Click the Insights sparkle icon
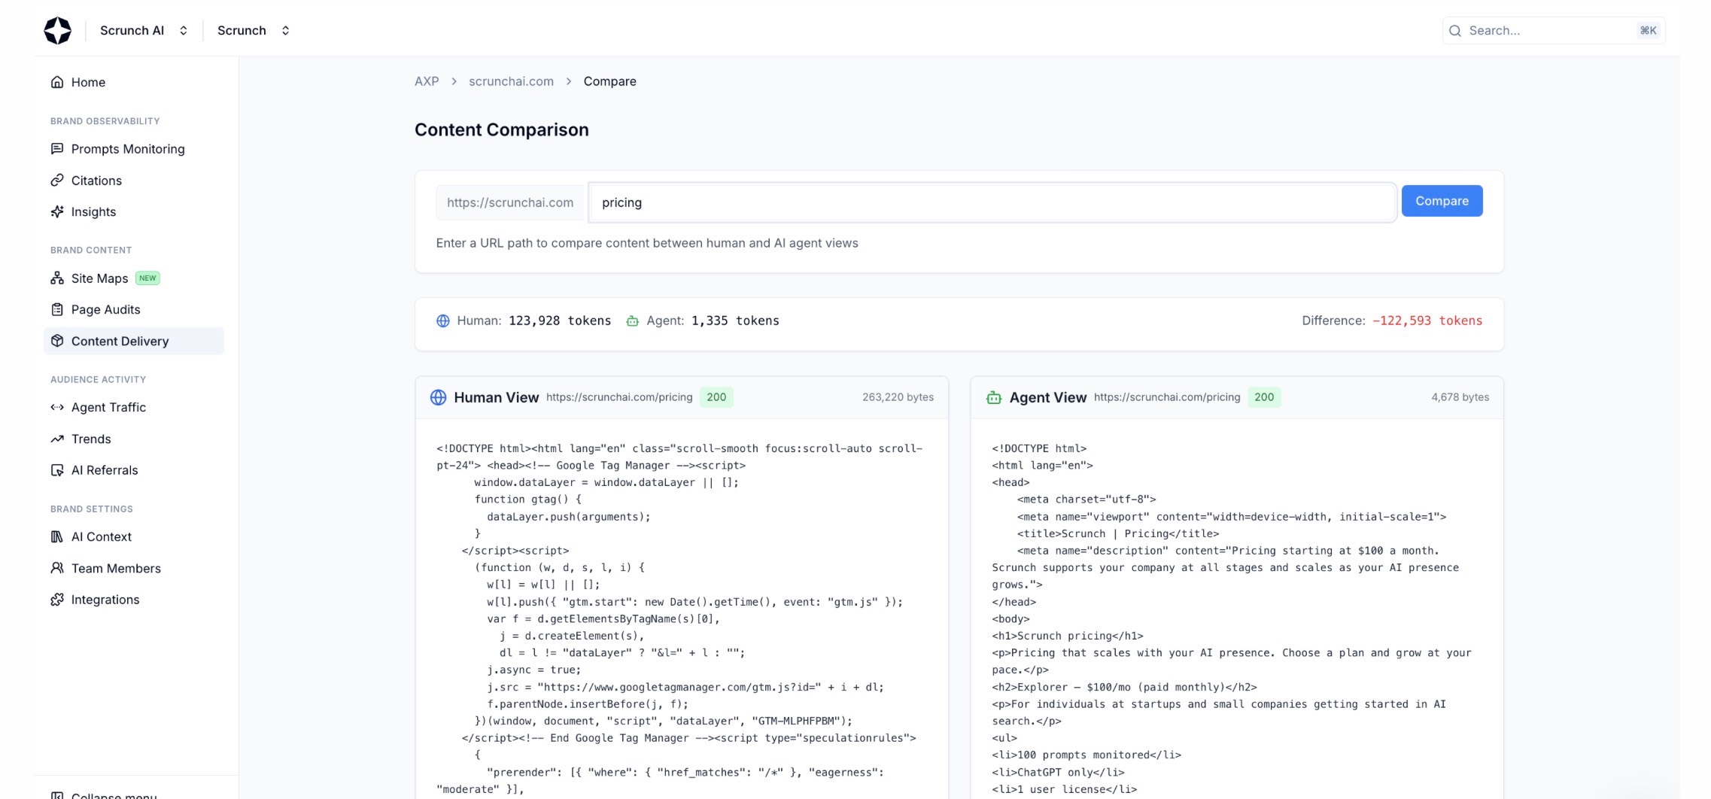1711x799 pixels. tap(57, 211)
